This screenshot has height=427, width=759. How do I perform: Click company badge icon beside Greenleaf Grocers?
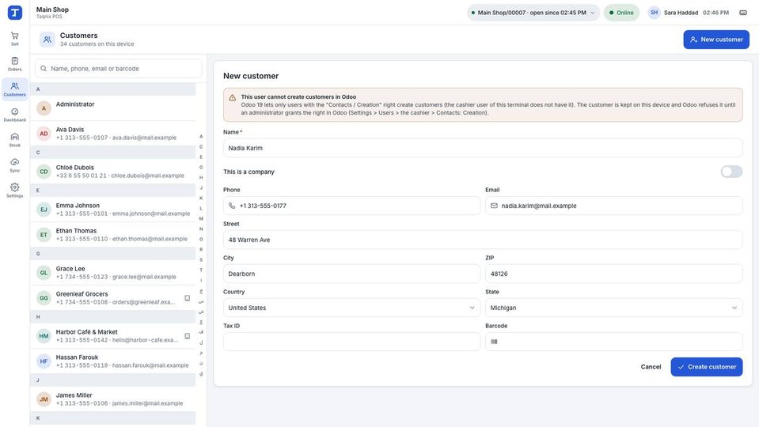(x=188, y=298)
